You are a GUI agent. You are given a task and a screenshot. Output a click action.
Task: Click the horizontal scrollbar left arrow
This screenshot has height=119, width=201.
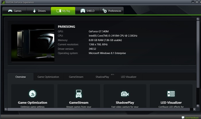pyautogui.click(x=6, y=109)
